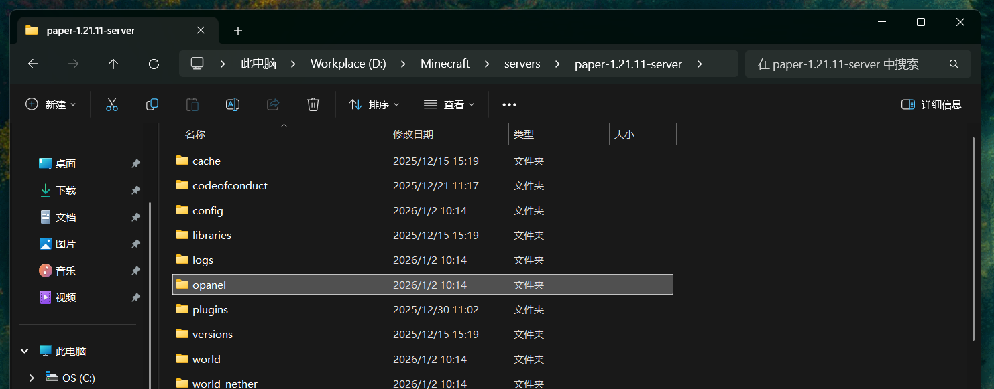
Task: Navigate back with the left arrow
Action: click(x=33, y=64)
